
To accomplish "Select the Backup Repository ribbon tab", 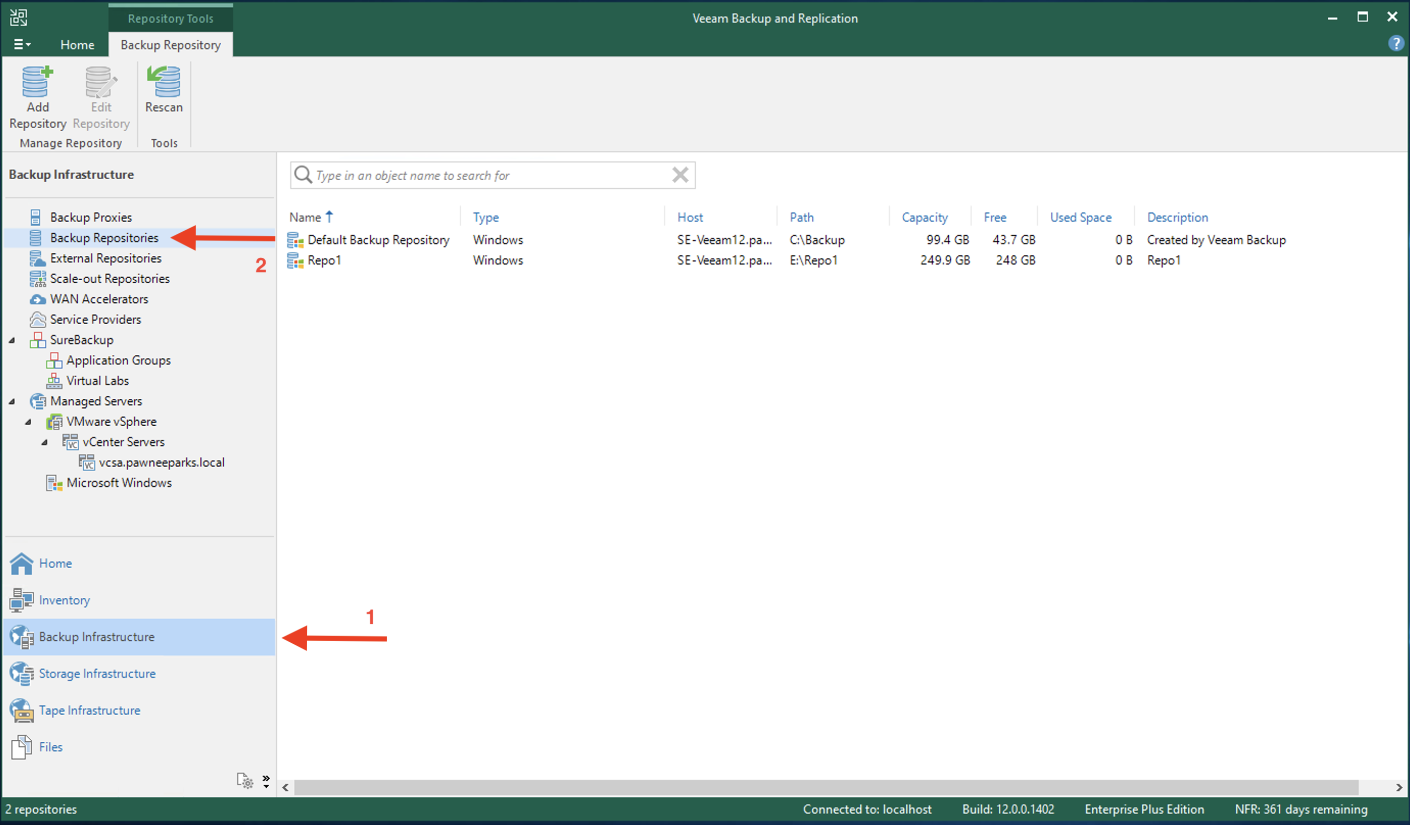I will [171, 45].
